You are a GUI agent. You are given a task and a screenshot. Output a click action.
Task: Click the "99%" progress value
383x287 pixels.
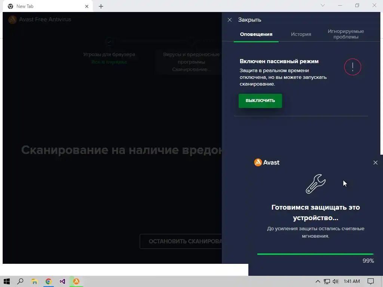pos(368,260)
